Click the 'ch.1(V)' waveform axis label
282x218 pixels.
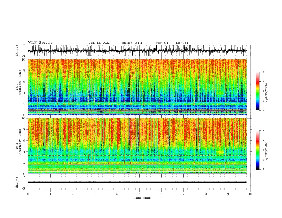(x=17, y=51)
